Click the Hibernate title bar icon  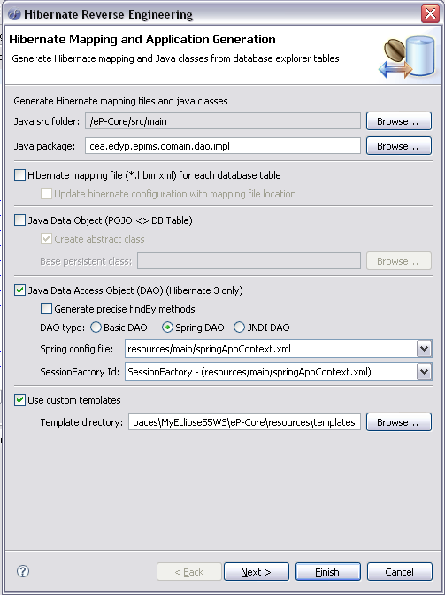(x=14, y=14)
